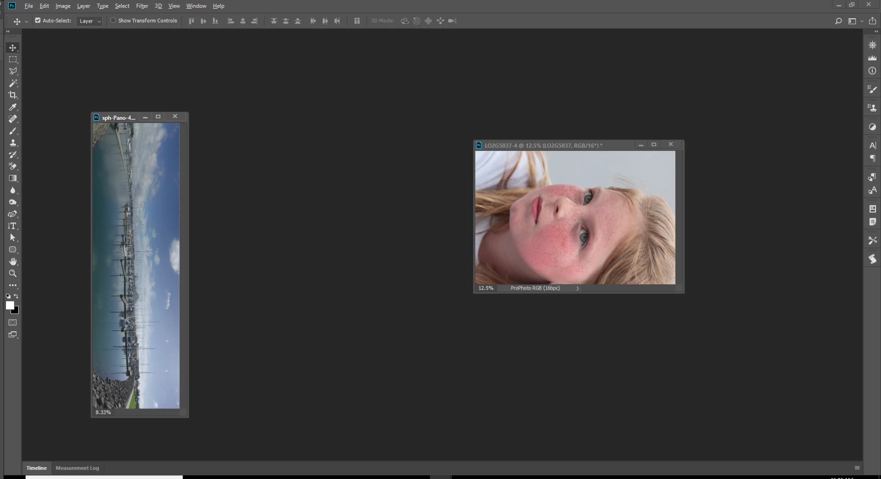
Task: Select the Move tool in the toolbox
Action: coord(13,48)
